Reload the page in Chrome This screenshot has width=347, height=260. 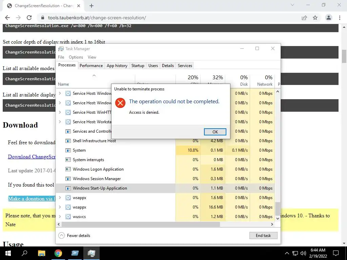[x=29, y=18]
